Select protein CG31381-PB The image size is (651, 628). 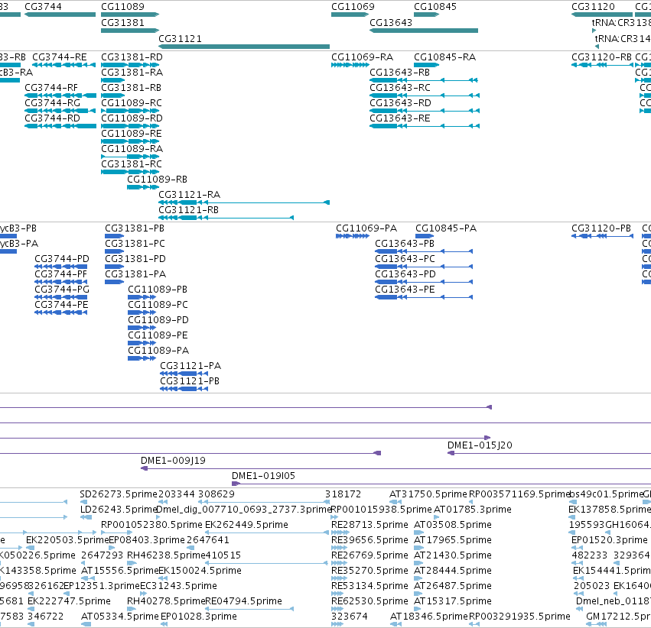135,228
